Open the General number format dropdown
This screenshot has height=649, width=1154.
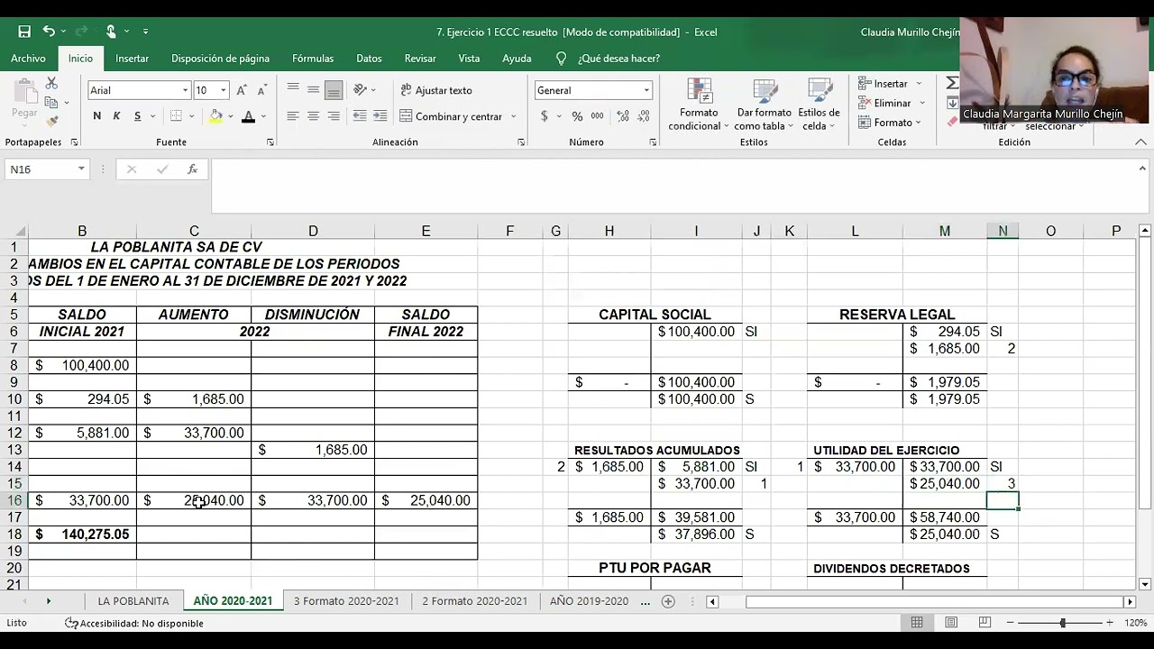pos(646,90)
